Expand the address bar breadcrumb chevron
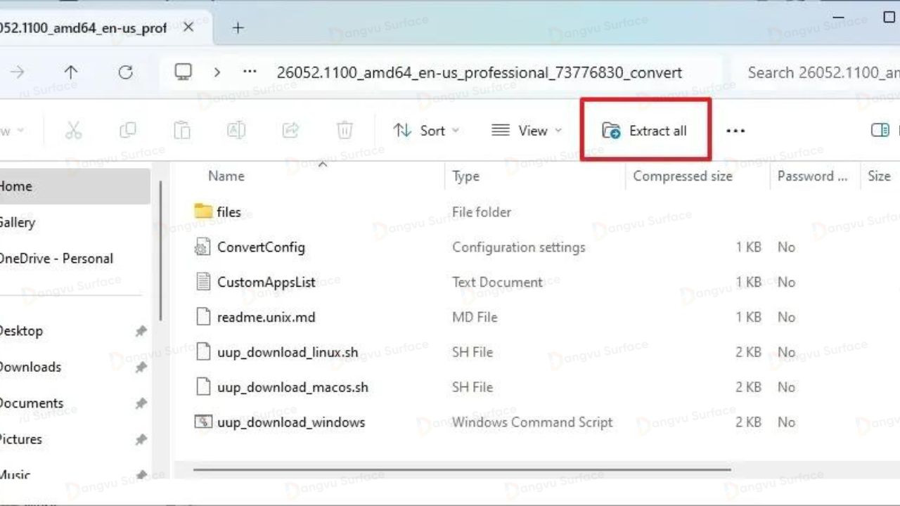This screenshot has height=506, width=900. point(218,72)
